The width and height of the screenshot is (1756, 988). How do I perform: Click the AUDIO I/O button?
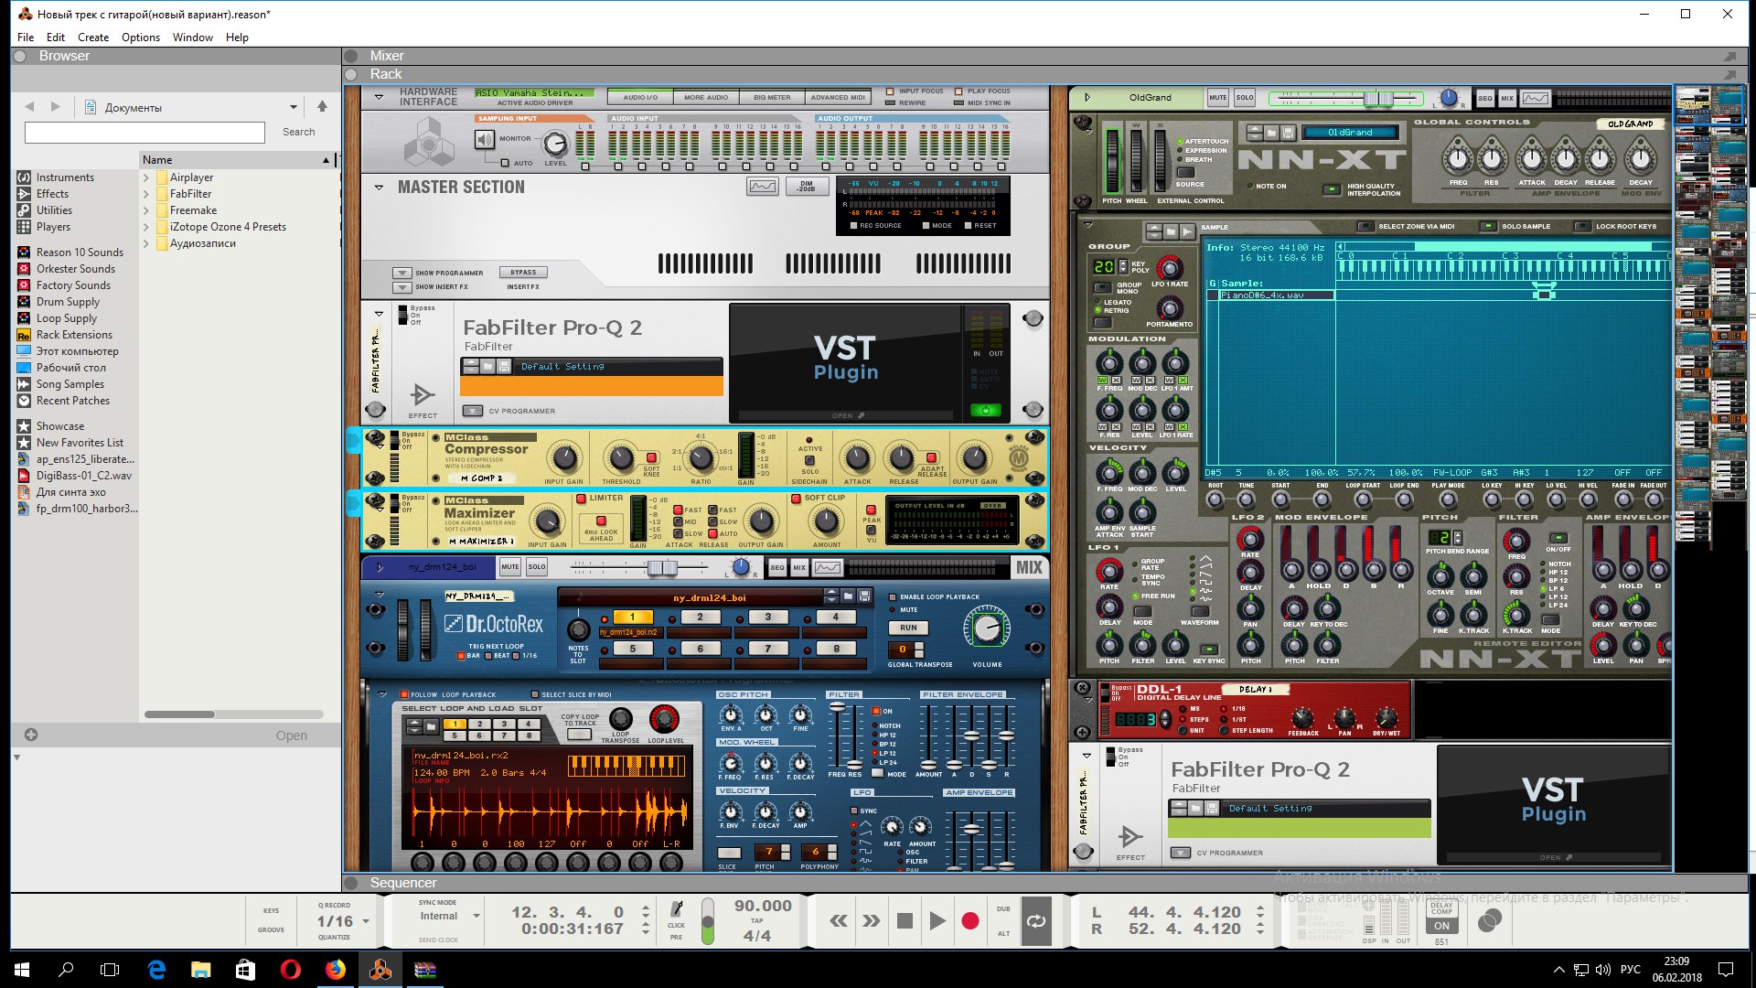[x=640, y=97]
